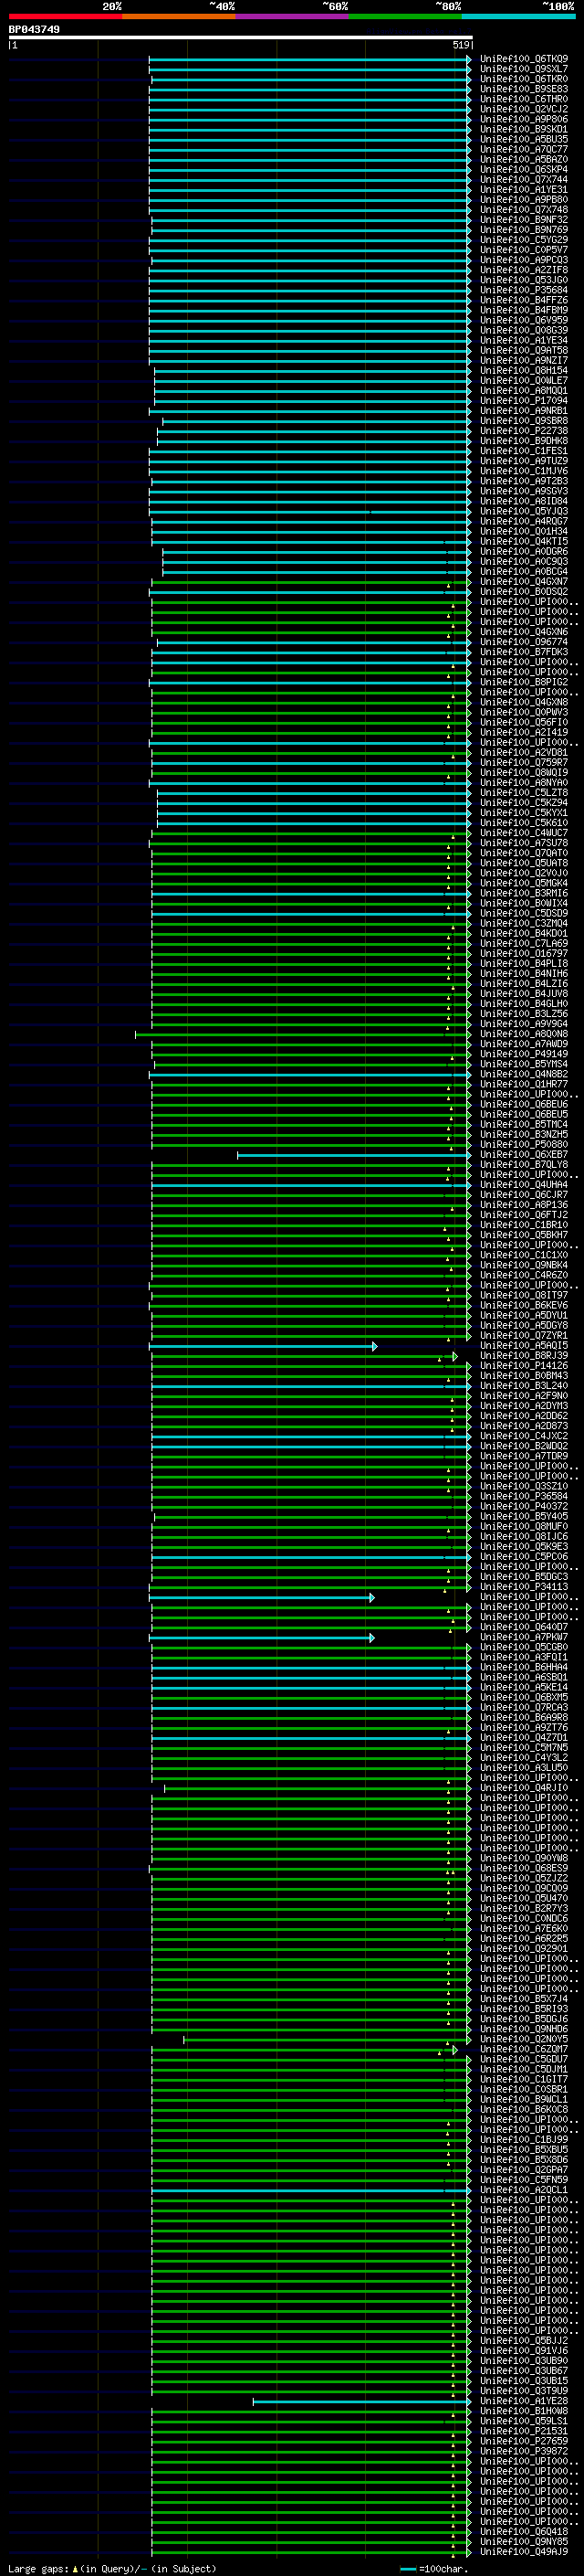This screenshot has height=2576, width=584.
Task: Open hit UniRef100_C4JXC2
Action: 524,1436
